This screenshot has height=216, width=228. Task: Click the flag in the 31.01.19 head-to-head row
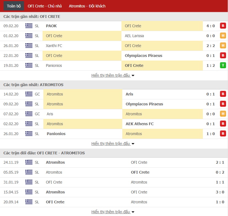tap(29, 182)
